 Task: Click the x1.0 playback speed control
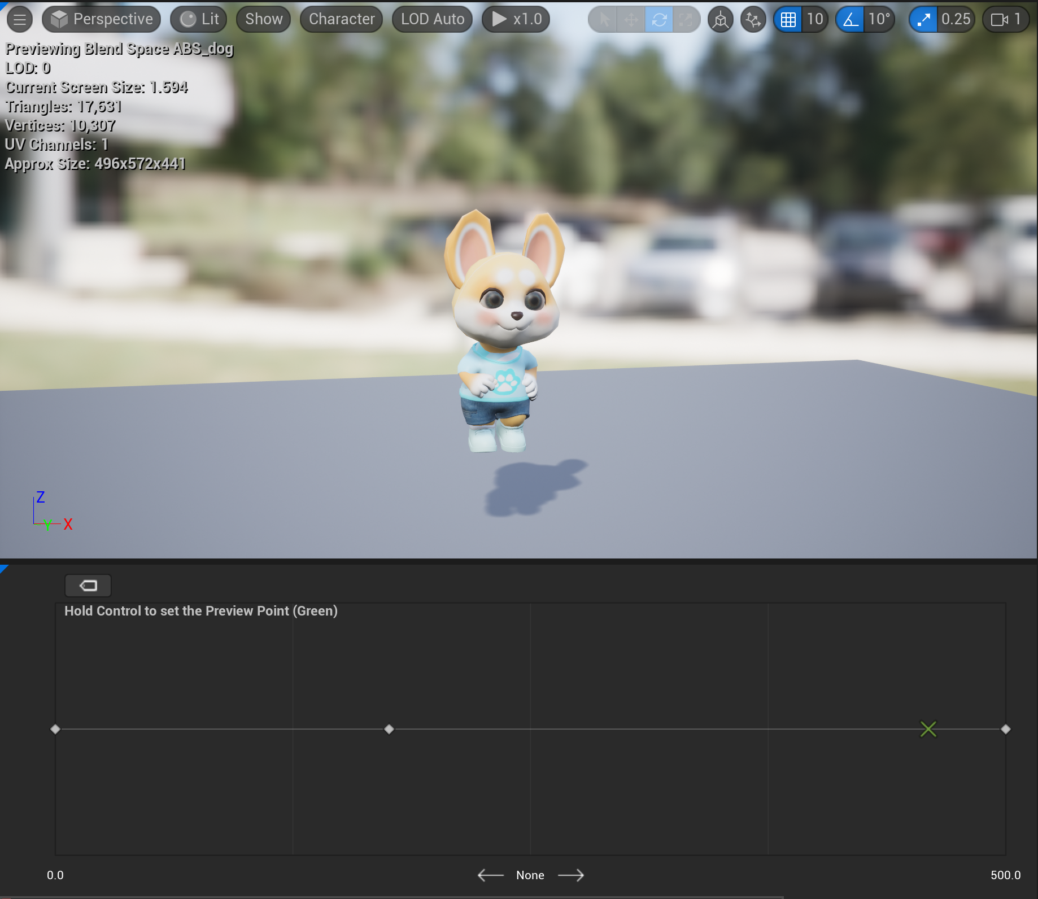(x=516, y=19)
